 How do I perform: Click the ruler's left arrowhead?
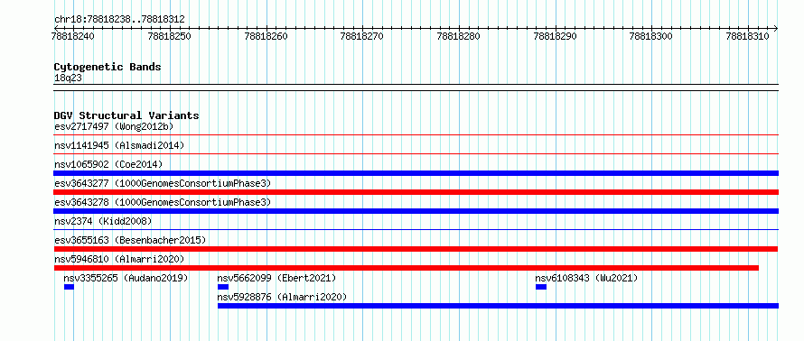click(x=56, y=28)
